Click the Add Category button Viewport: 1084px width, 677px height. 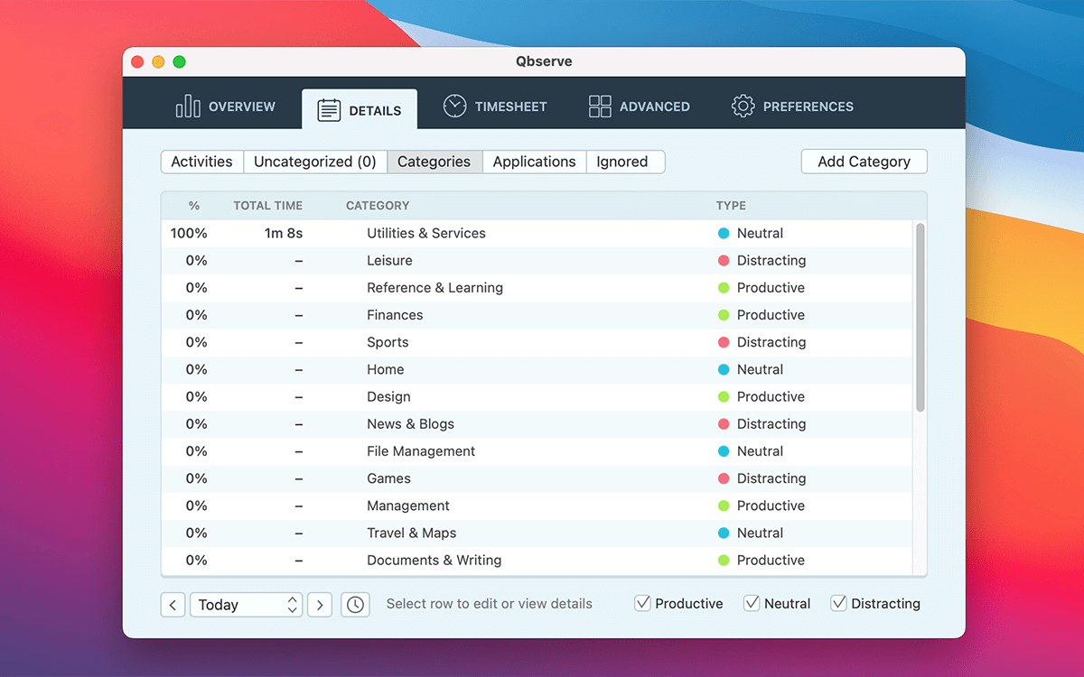click(864, 162)
